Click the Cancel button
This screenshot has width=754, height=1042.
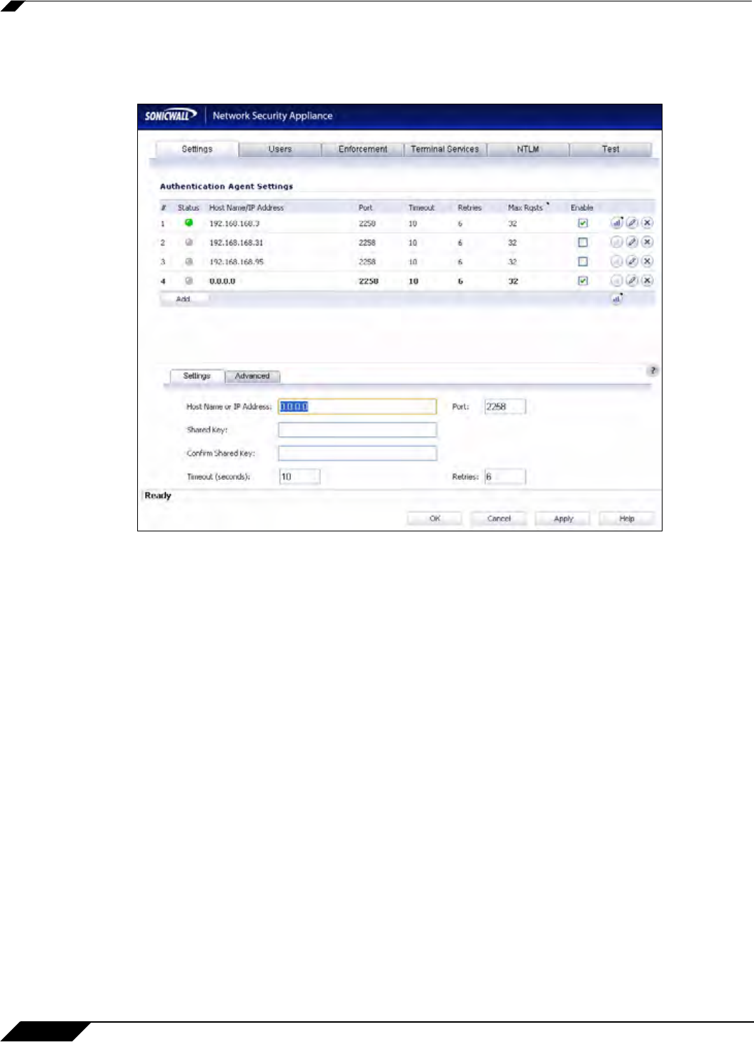click(x=499, y=518)
